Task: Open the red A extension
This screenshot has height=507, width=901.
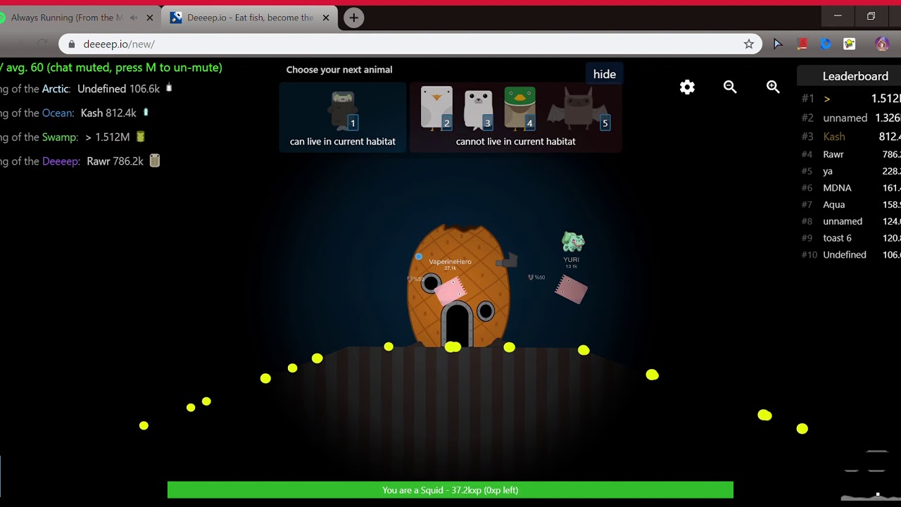Action: tap(802, 44)
